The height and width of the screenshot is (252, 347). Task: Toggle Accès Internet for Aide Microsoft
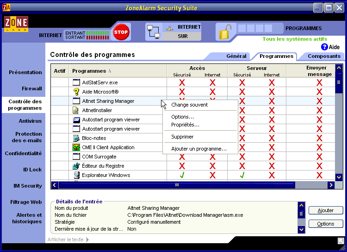212,92
